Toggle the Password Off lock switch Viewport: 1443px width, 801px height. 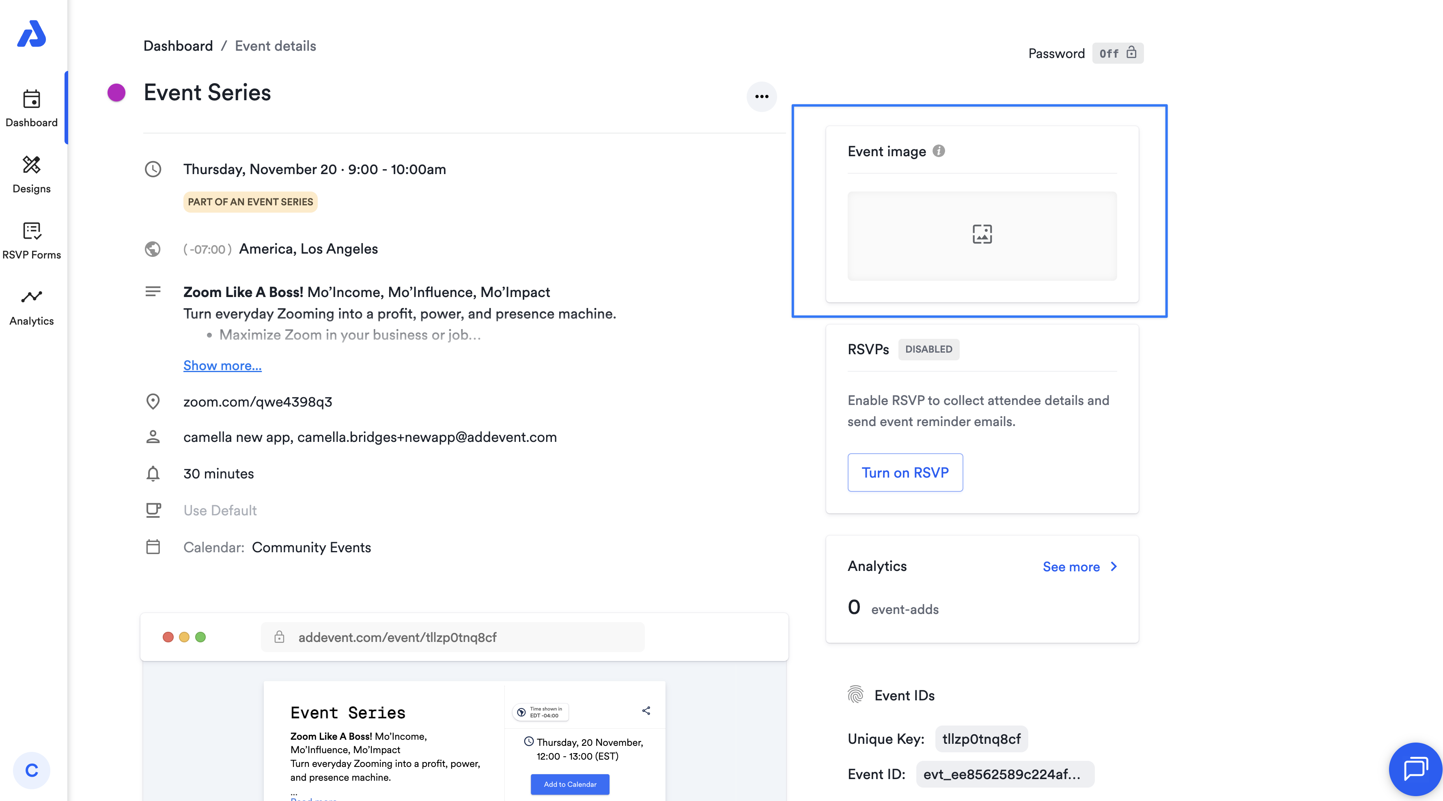[x=1118, y=53]
